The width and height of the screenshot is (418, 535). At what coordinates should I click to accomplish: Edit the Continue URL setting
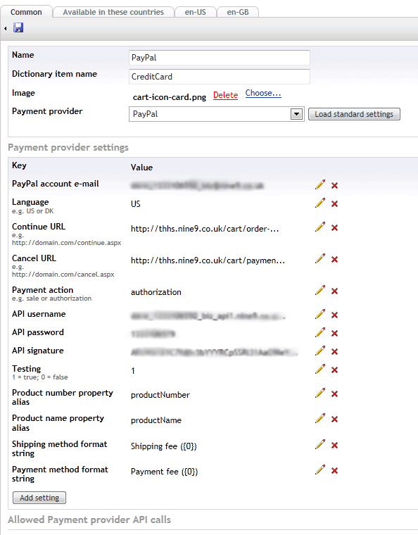(319, 227)
